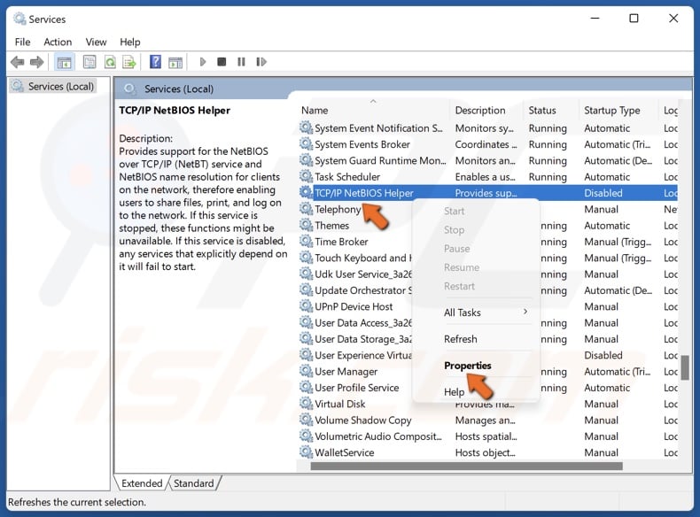Viewport: 700px width, 517px height.
Task: Select the Volumetric Audio Compositor row
Action: 488,436
